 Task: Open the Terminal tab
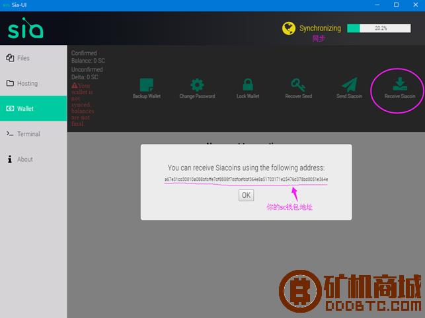click(33, 134)
